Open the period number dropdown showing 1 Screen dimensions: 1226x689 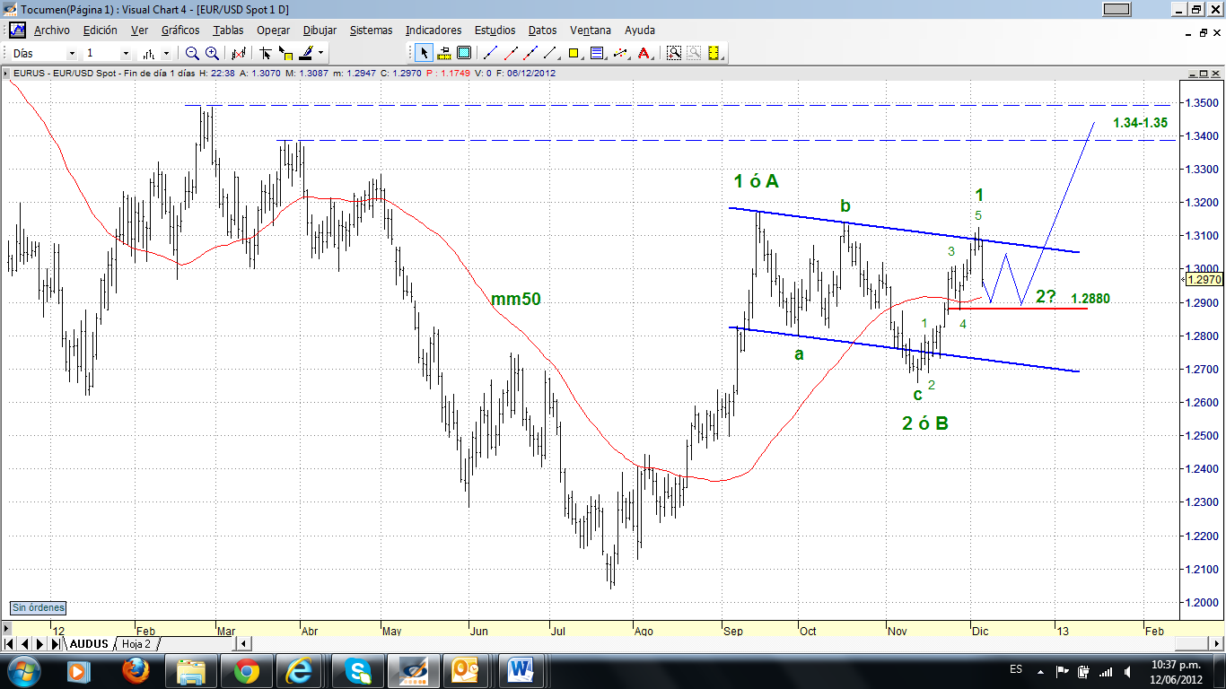(x=126, y=54)
